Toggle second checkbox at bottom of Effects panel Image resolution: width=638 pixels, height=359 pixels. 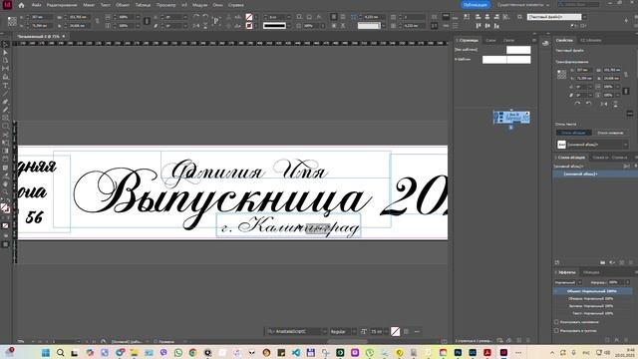point(556,330)
